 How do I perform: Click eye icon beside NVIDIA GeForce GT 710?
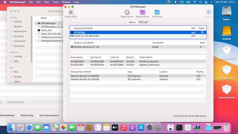coord(72,47)
